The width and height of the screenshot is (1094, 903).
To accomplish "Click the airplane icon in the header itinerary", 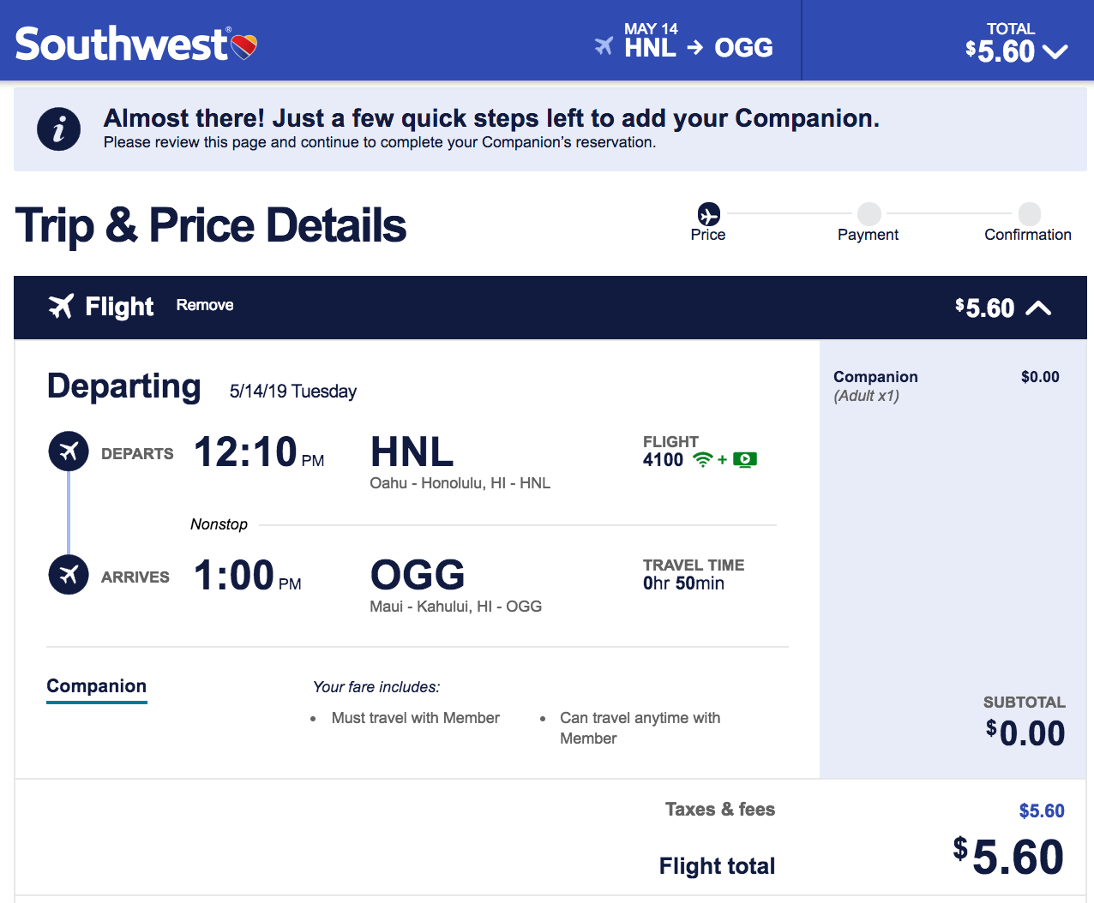I will click(604, 45).
